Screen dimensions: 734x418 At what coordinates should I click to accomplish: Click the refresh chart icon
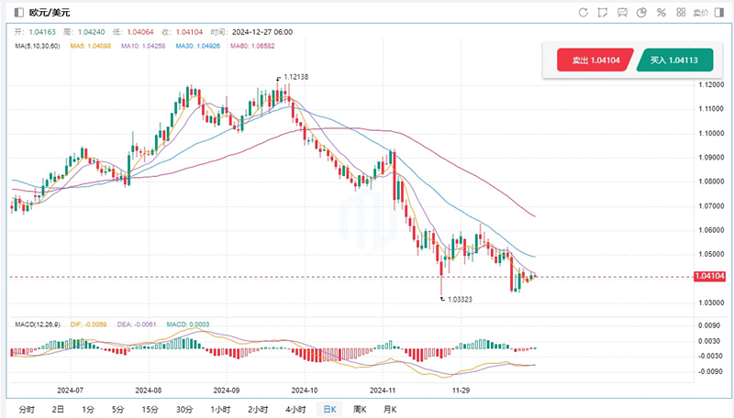click(x=584, y=13)
